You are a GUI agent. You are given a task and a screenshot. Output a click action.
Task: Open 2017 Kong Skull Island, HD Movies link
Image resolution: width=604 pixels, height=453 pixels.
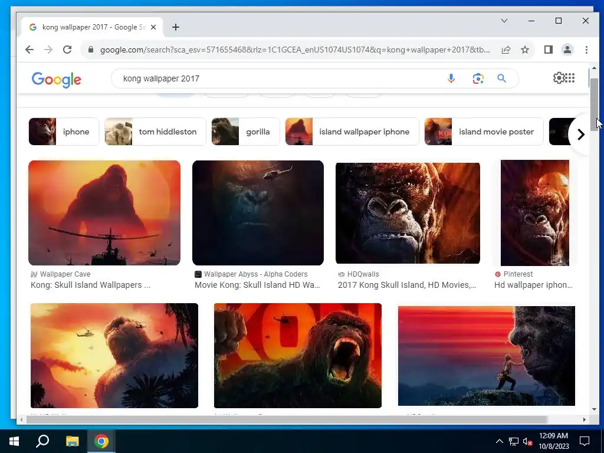[x=407, y=285]
